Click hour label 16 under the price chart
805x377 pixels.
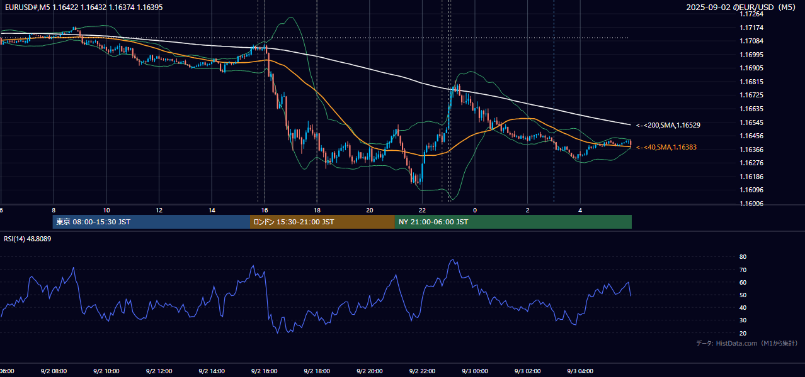tap(265, 210)
